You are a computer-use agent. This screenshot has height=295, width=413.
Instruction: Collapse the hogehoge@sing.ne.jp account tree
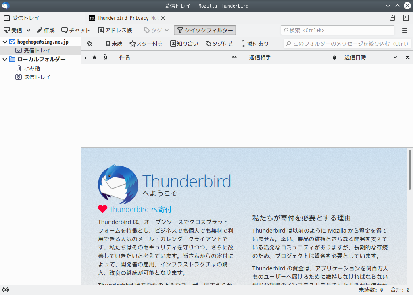tap(5, 42)
